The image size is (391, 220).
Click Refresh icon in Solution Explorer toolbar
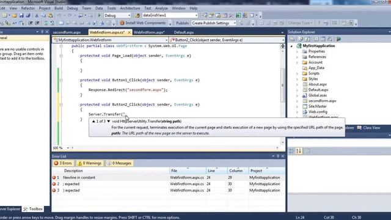pos(307,39)
